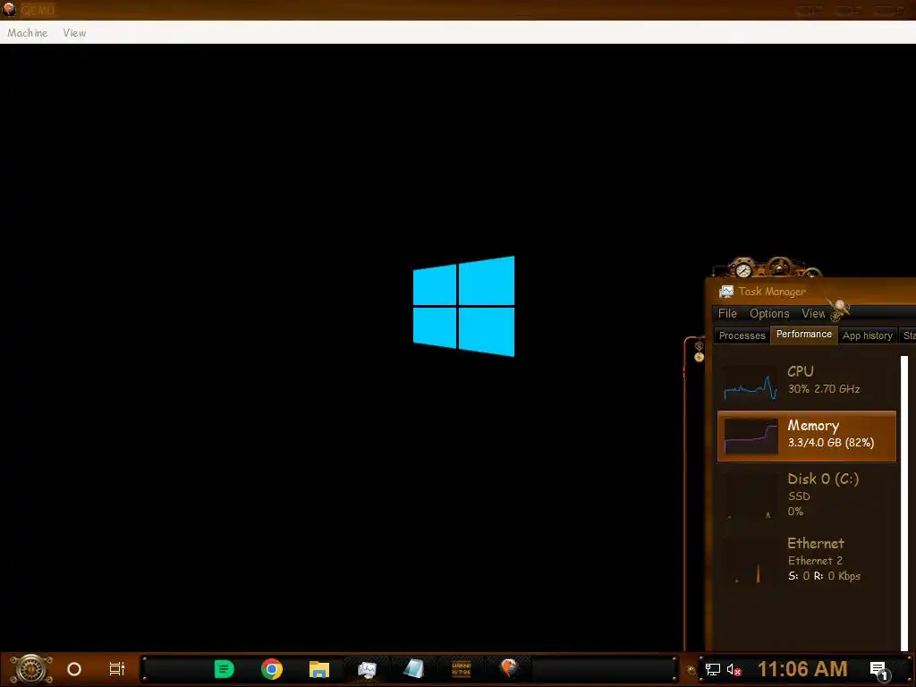The height and width of the screenshot is (687, 916).
Task: Open the QEMU Machine menu
Action: 28,33
